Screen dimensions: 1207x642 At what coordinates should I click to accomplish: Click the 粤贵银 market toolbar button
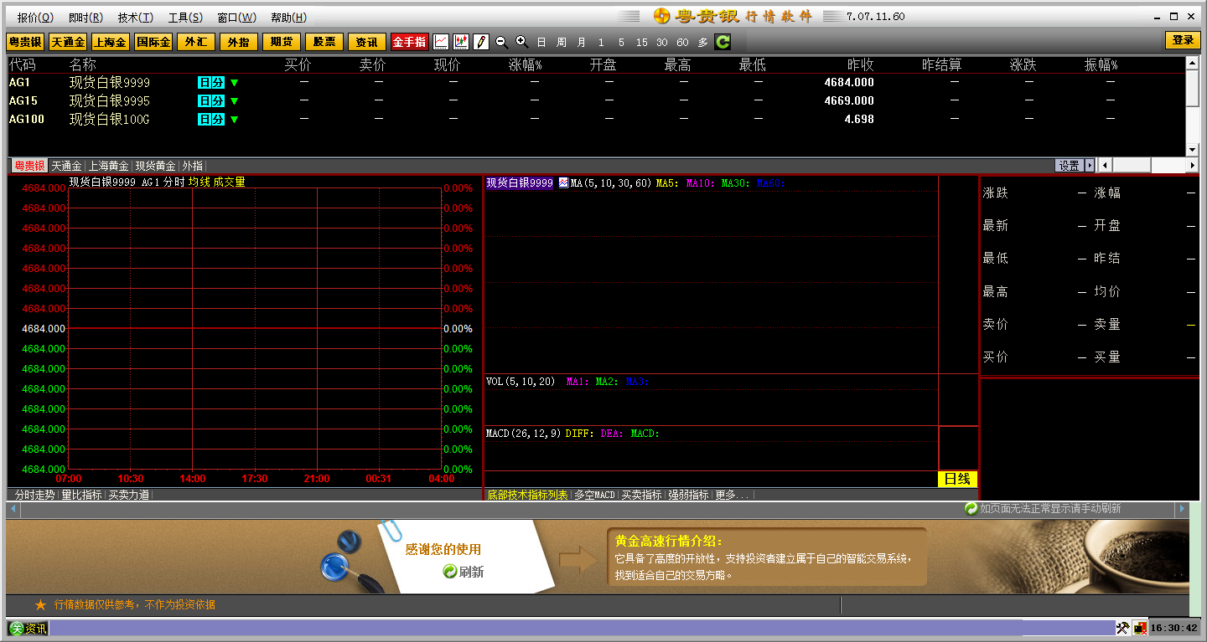pos(25,42)
